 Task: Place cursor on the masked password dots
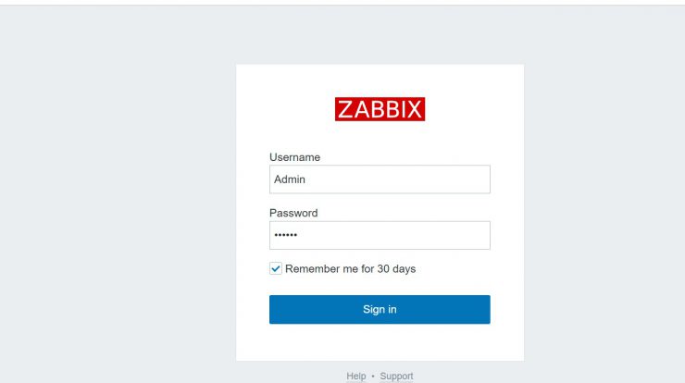point(286,235)
